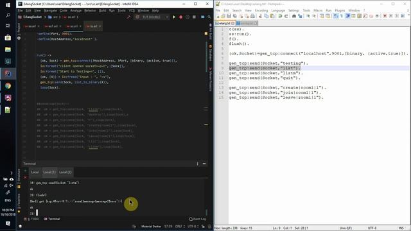Screen dimensions: 411x231
Task: Open Chrome from Windows taskbar
Action: tap(8, 85)
